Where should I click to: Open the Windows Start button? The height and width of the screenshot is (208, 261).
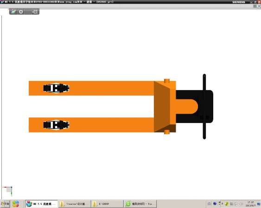5,203
